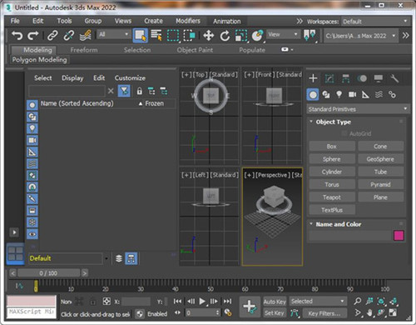The width and height of the screenshot is (416, 325).
Task: Select Shapes category in Create panel
Action: pos(326,95)
